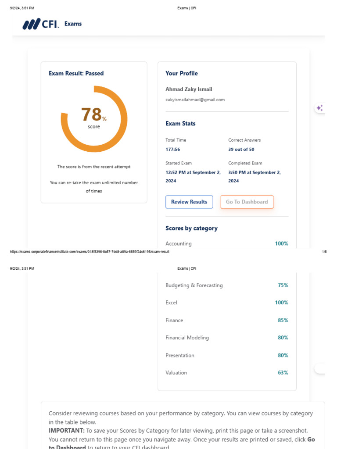Screen dimensions: 337x449
Task: Click the Presentation category label
Action: click(x=179, y=355)
